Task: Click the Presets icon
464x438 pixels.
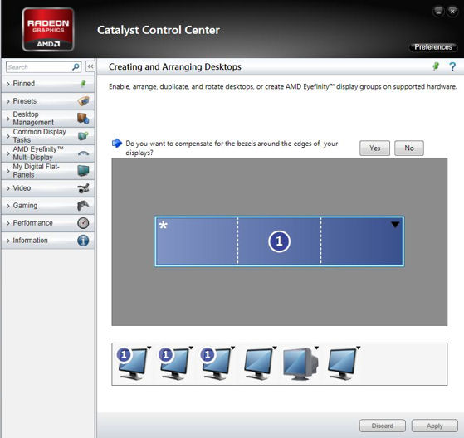Action: click(83, 101)
